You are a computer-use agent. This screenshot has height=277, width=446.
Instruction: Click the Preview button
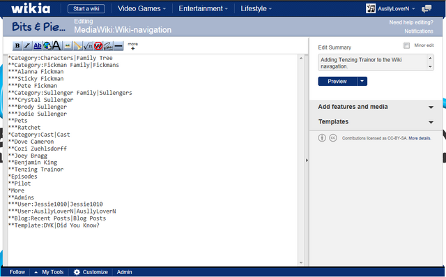tap(337, 82)
